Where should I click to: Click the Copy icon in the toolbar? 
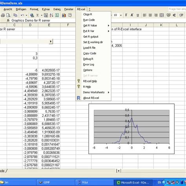point(15,15)
